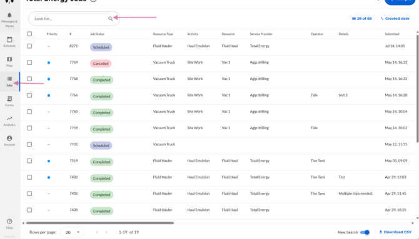This screenshot has height=239, width=419.
Task: Click priority dot for job 7766
Action: click(49, 95)
